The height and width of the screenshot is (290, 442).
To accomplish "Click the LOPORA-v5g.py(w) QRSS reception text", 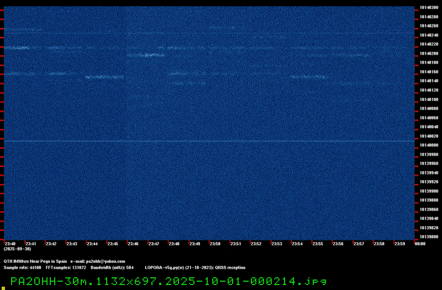I will (x=195, y=268).
